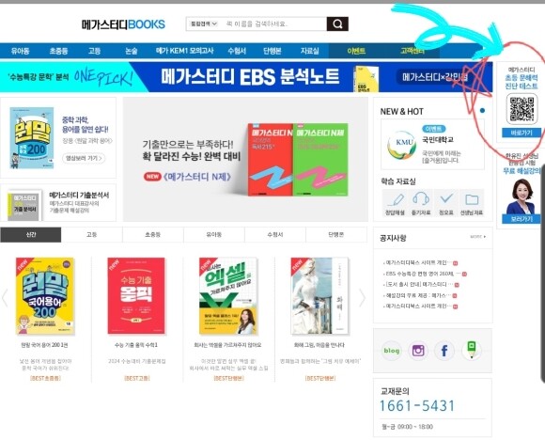The width and height of the screenshot is (545, 440).
Task: Open the blog icon link
Action: click(x=392, y=351)
